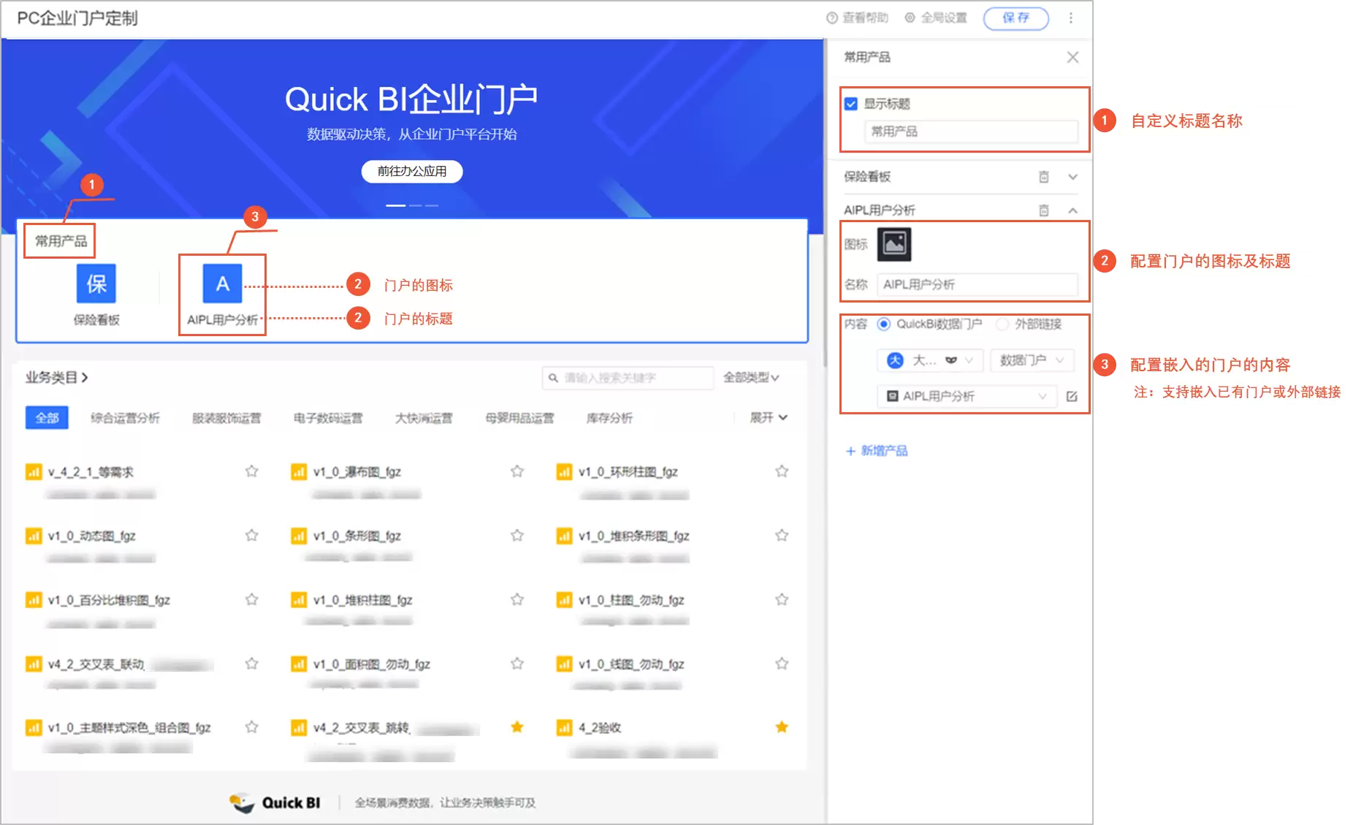Click the 保存 save button
This screenshot has width=1353, height=825.
point(1015,18)
